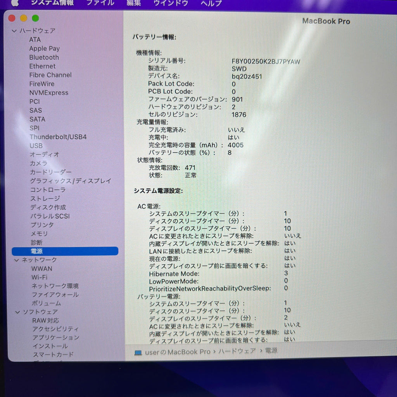Select SAS in the sidebar
The height and width of the screenshot is (397, 397).
point(36,110)
